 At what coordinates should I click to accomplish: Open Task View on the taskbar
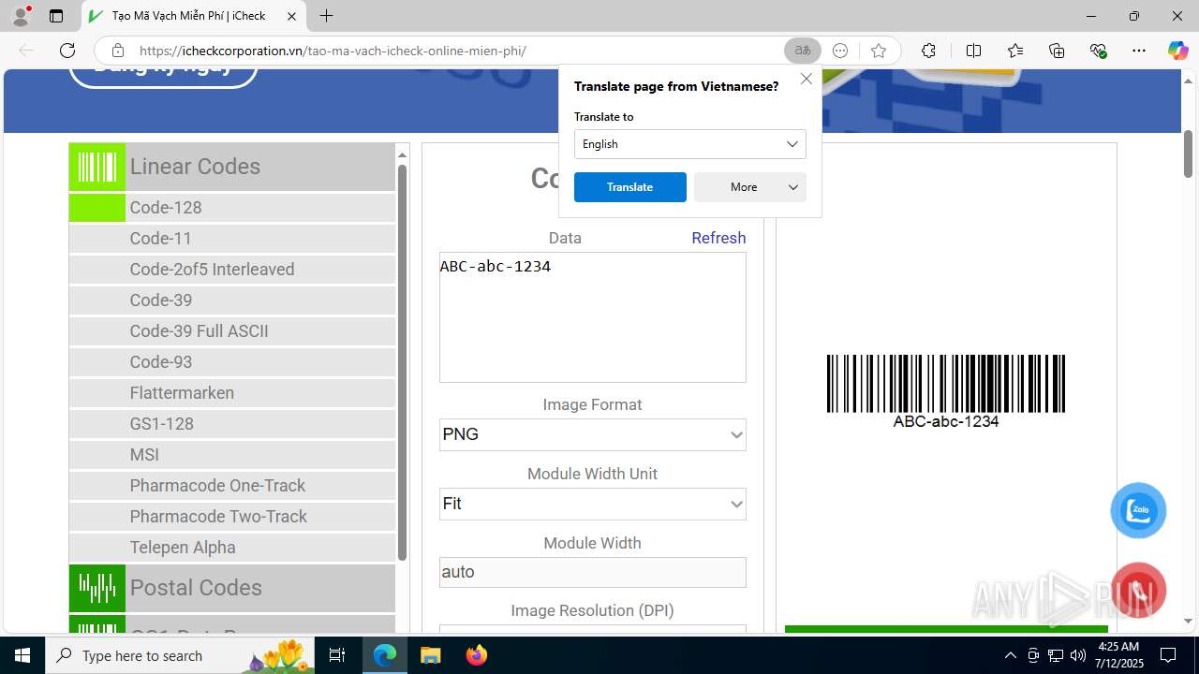[338, 655]
